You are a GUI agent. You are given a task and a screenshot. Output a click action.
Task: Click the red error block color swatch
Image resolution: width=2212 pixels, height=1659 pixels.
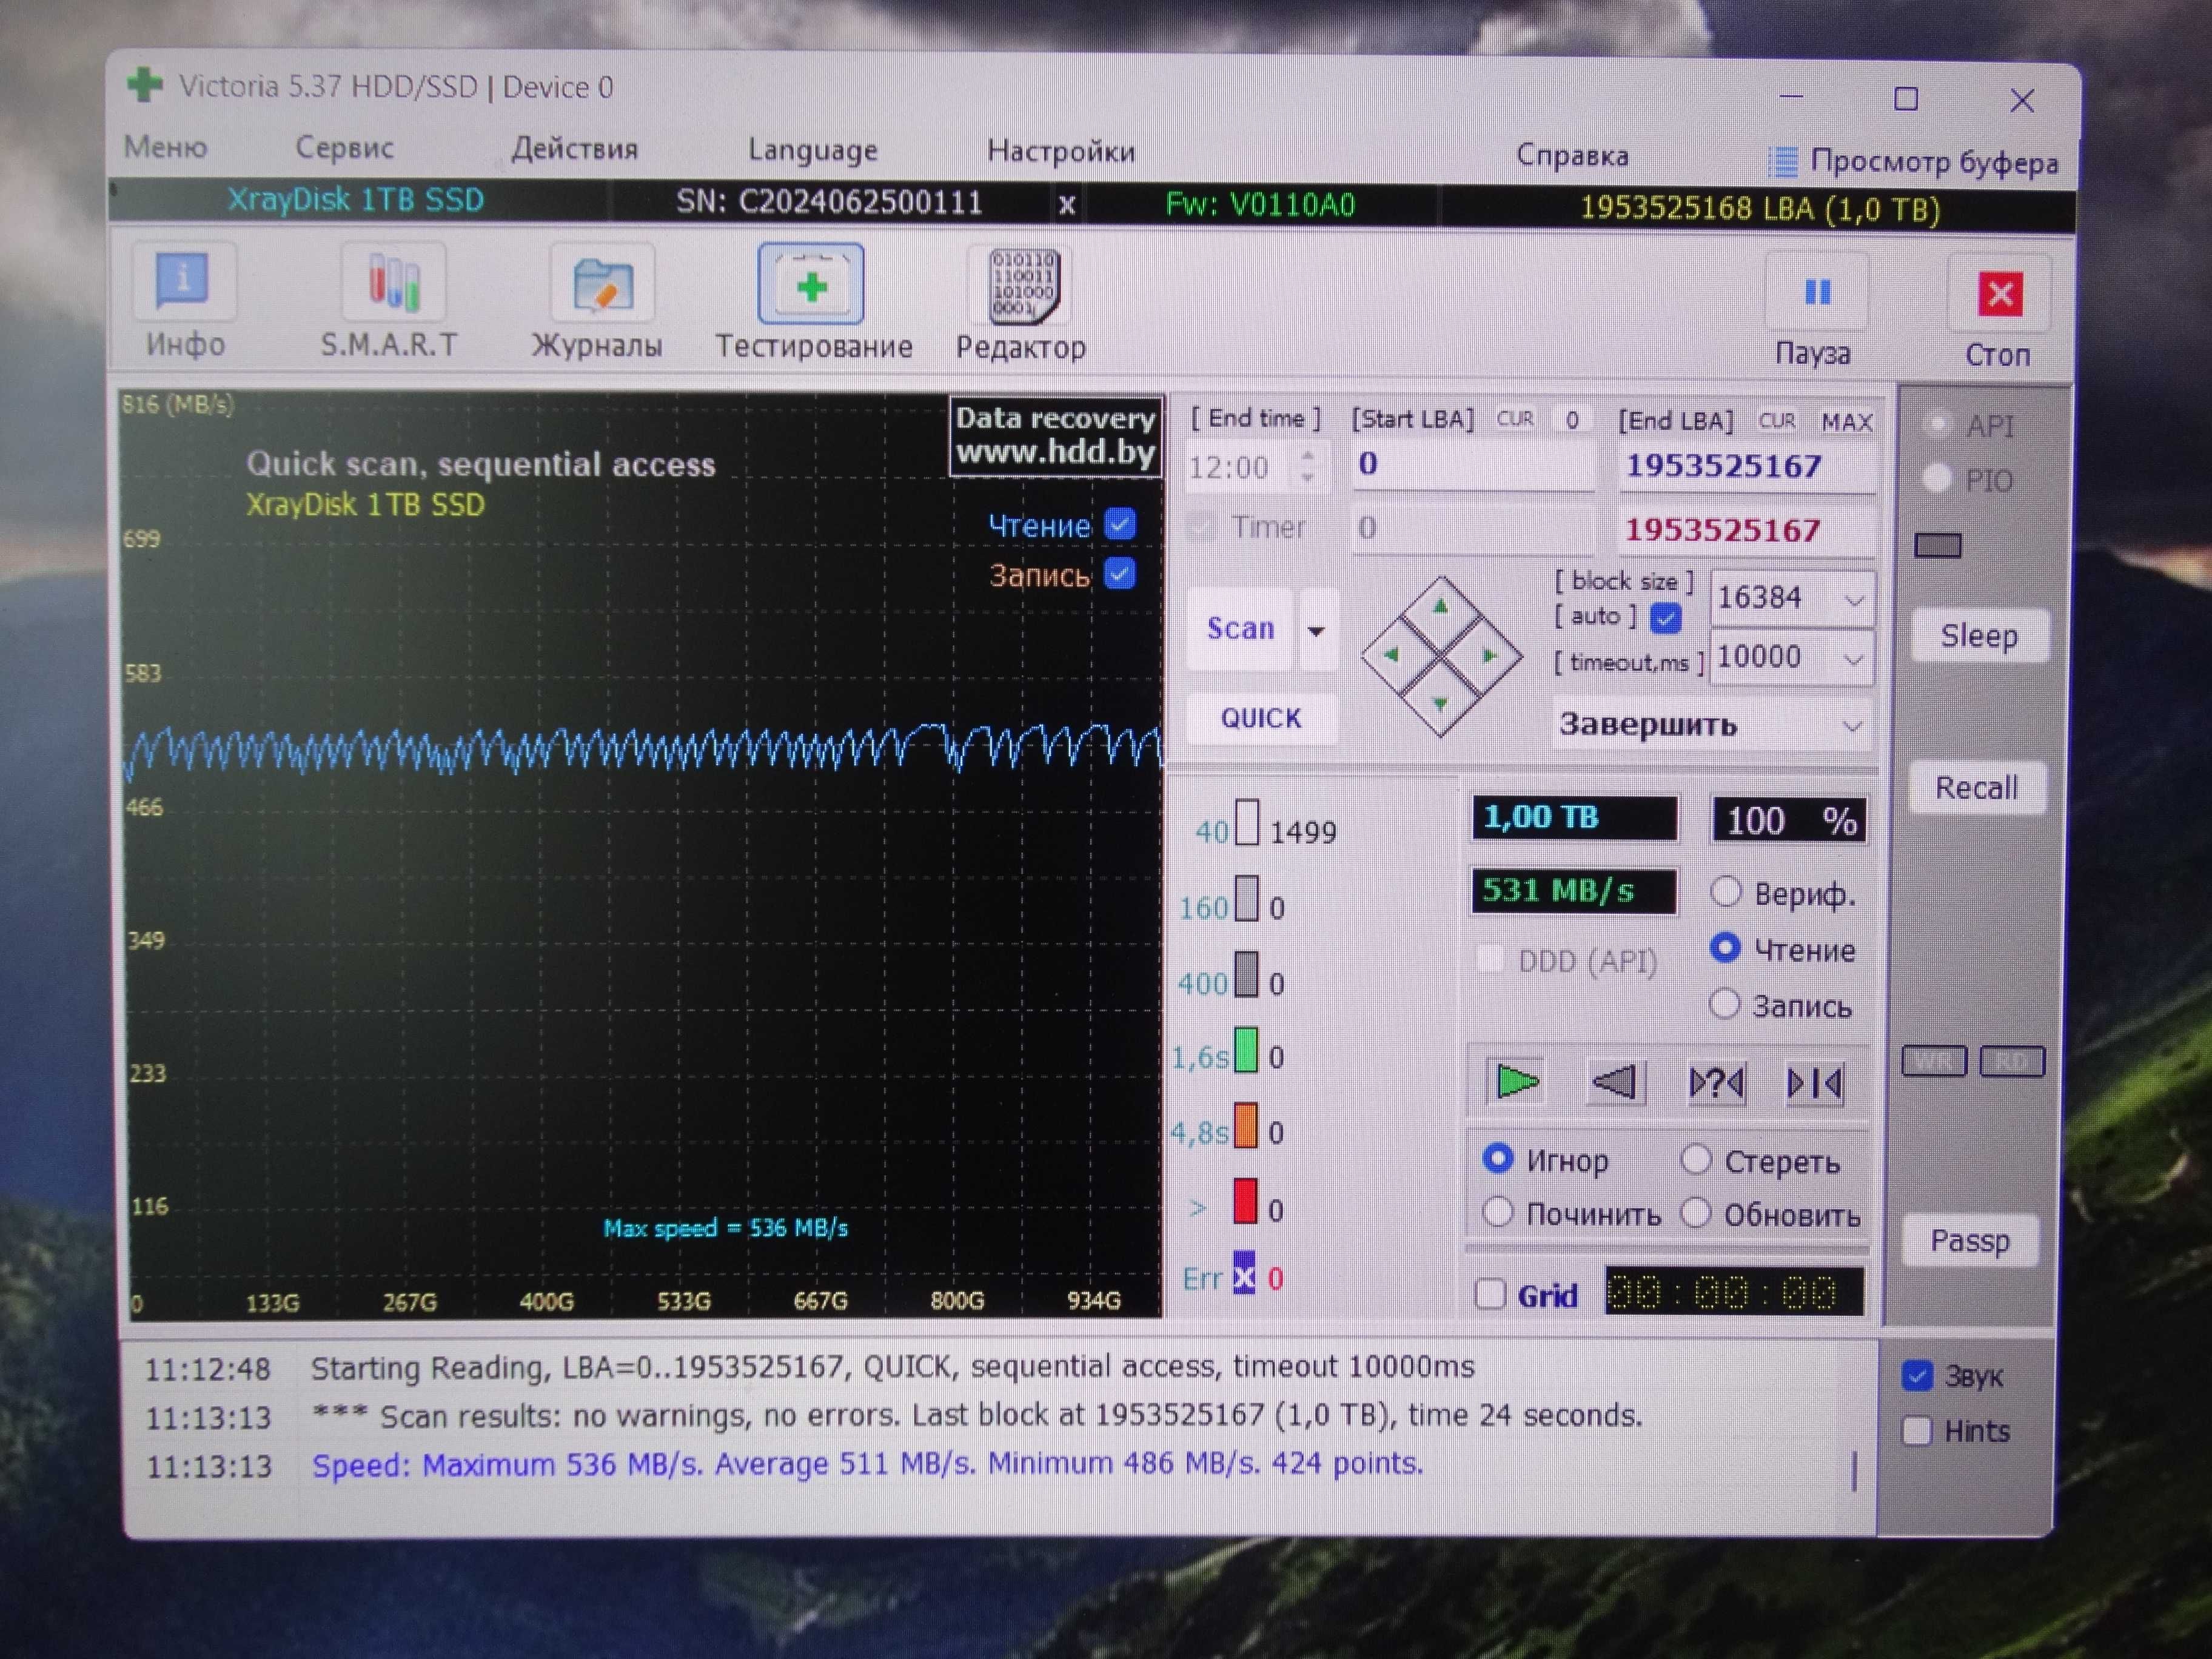coord(1245,1201)
